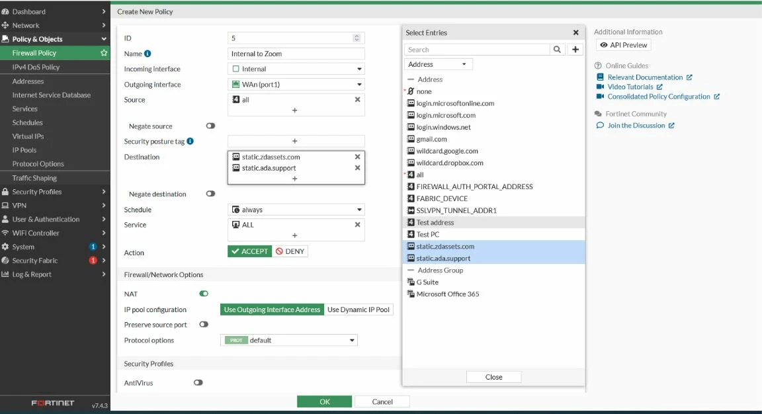This screenshot has width=762, height=414.
Task: Click the policy Name input field
Action: click(296, 54)
